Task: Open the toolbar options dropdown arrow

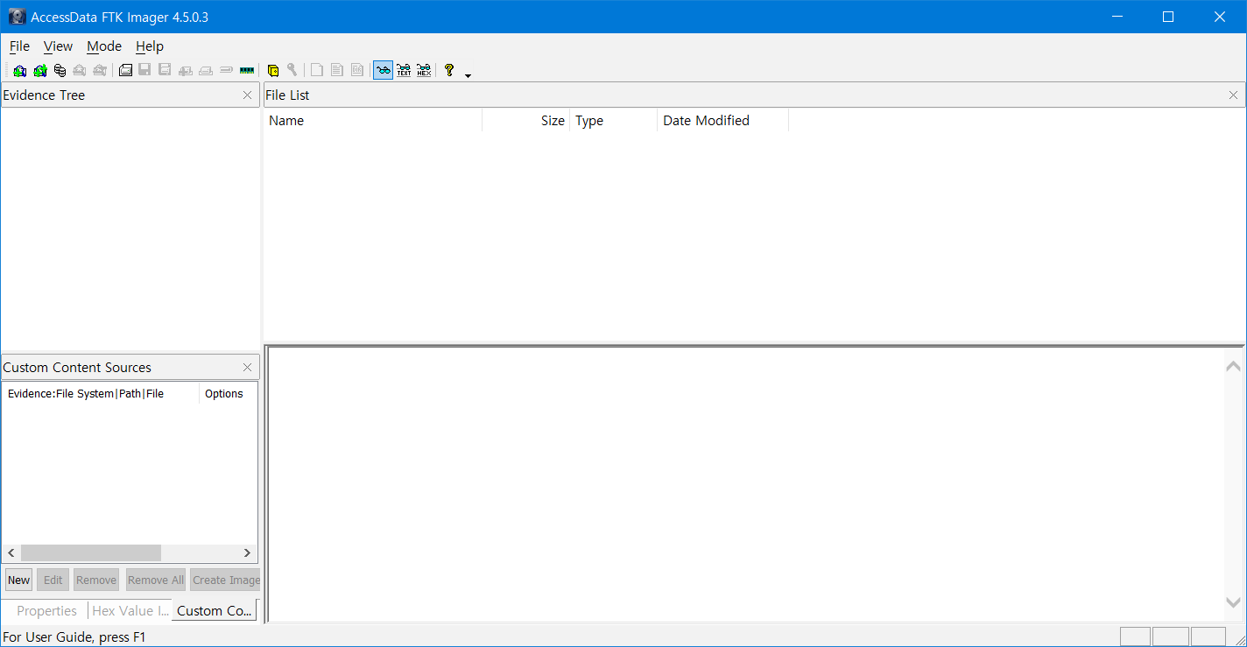Action: coord(468,75)
